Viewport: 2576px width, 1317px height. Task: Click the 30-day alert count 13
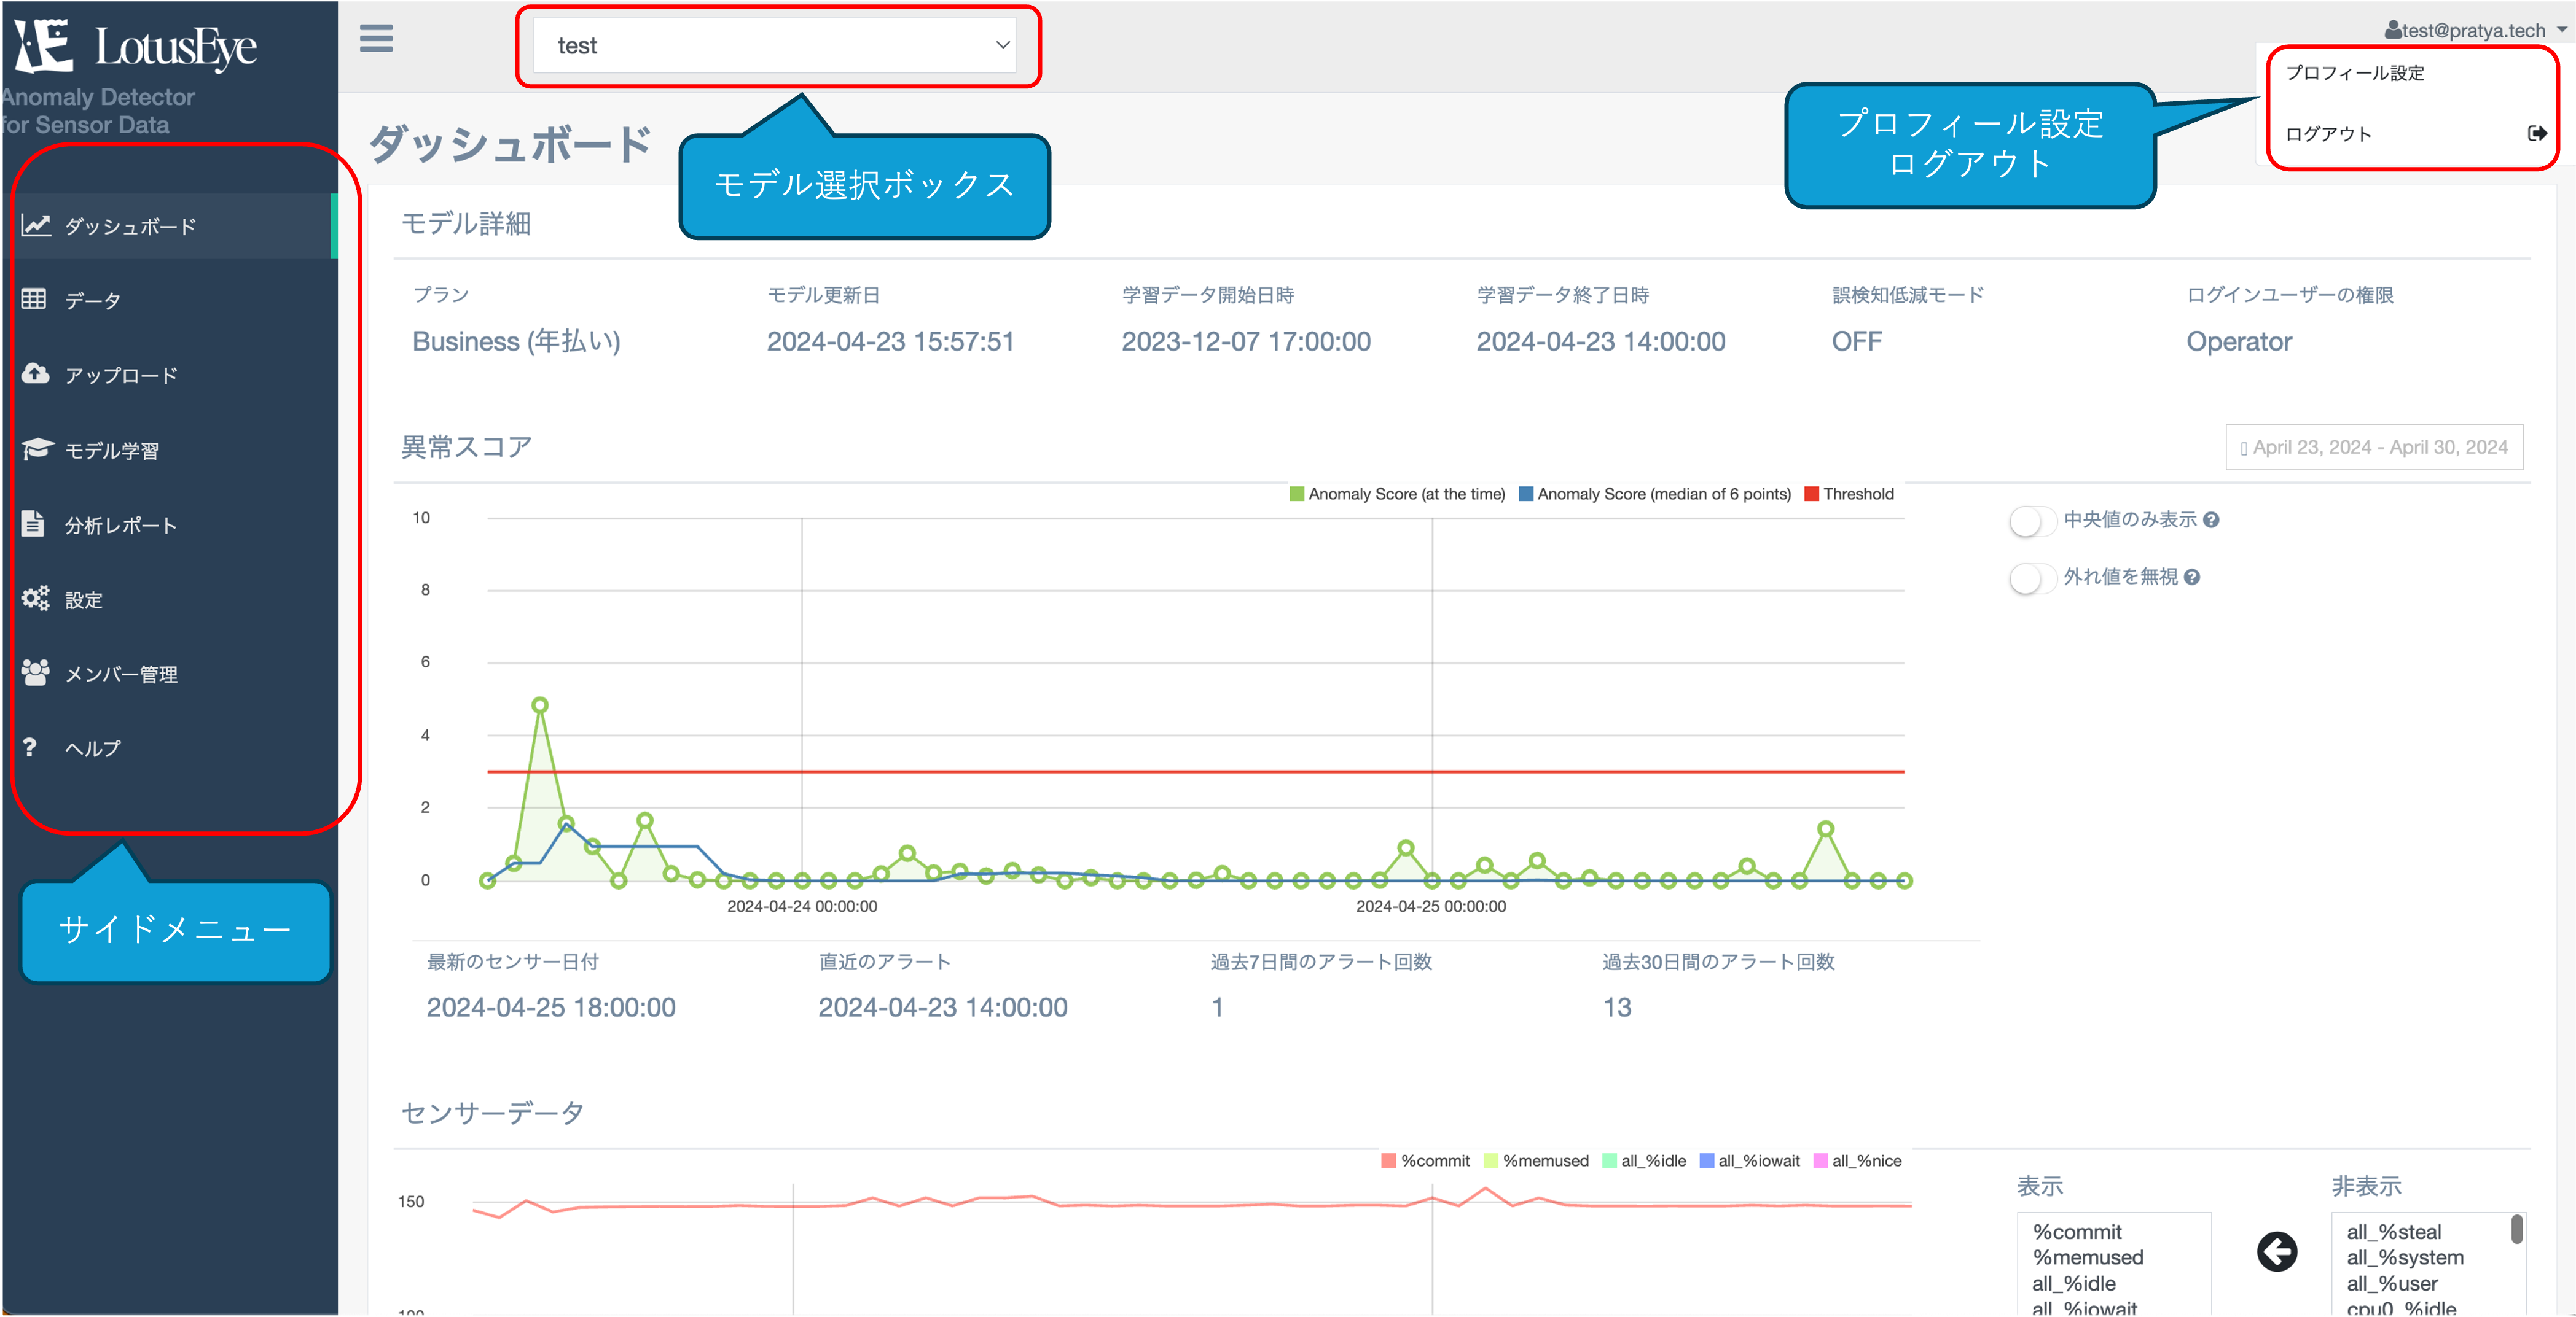coord(1617,1007)
